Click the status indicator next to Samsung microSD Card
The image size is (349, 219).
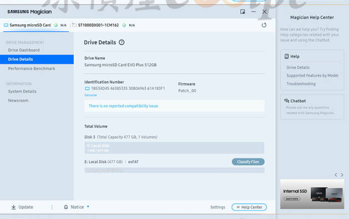point(56,25)
